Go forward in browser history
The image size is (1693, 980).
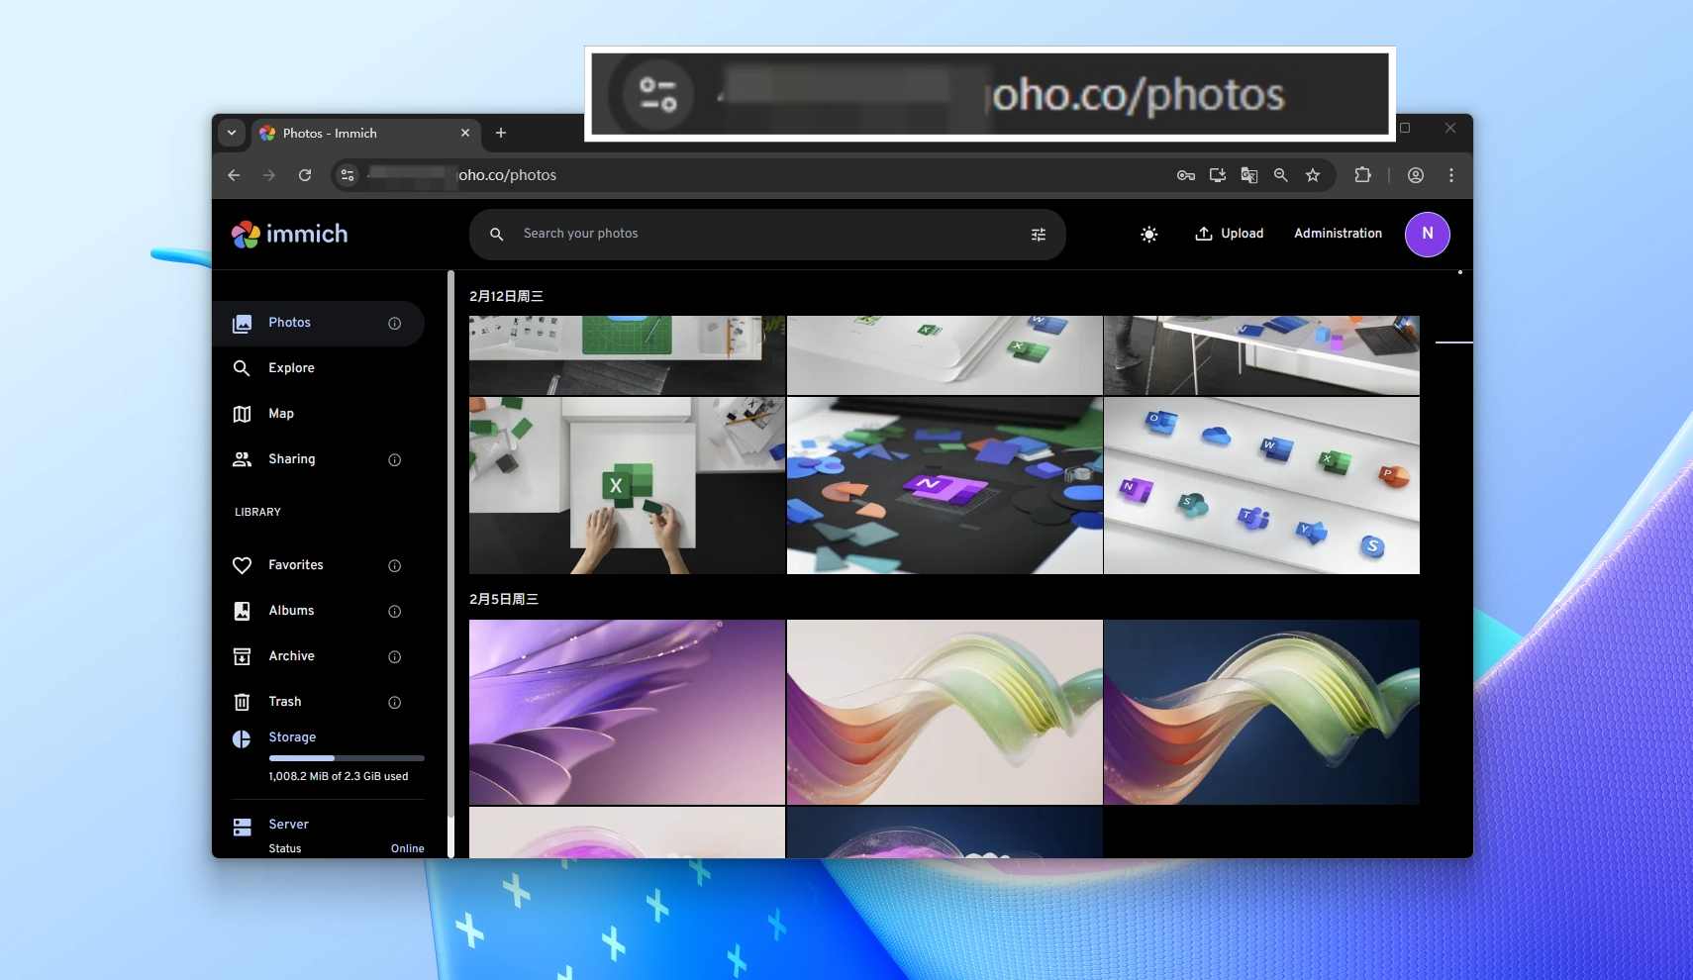tap(269, 175)
